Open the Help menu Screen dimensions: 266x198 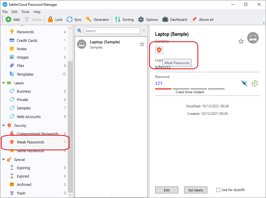(37, 12)
